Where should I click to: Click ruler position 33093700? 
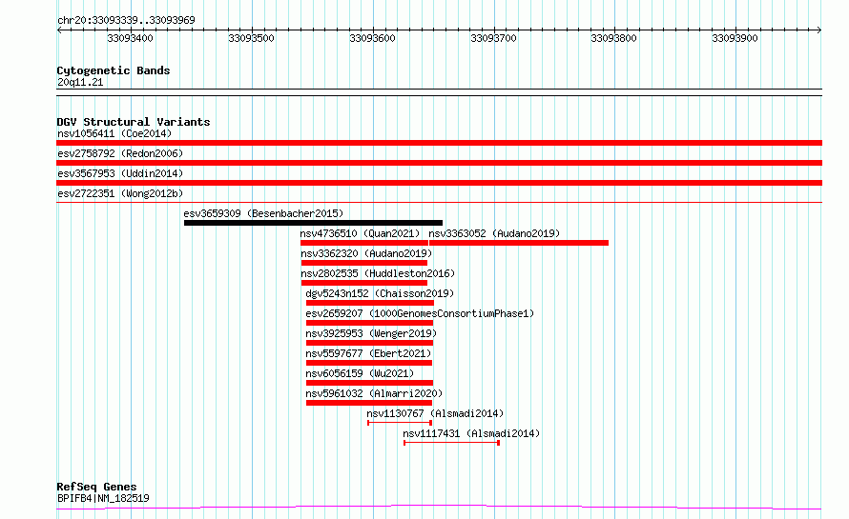(494, 38)
